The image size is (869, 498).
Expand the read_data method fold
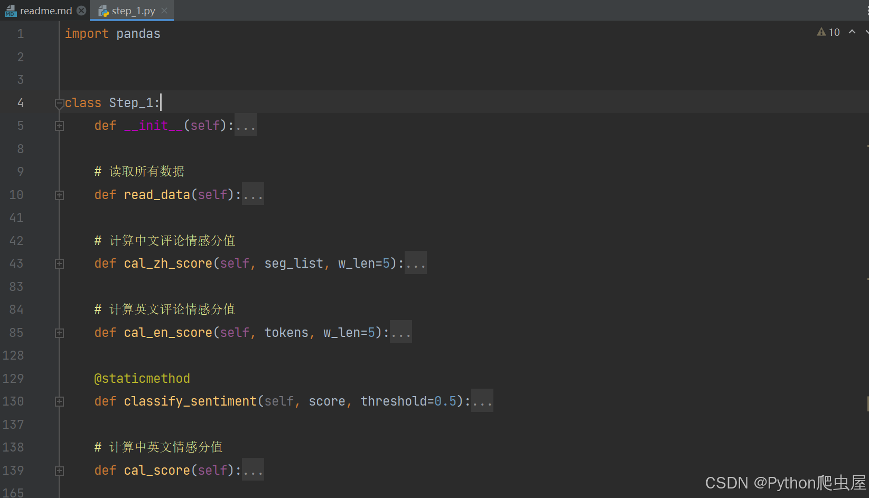59,195
